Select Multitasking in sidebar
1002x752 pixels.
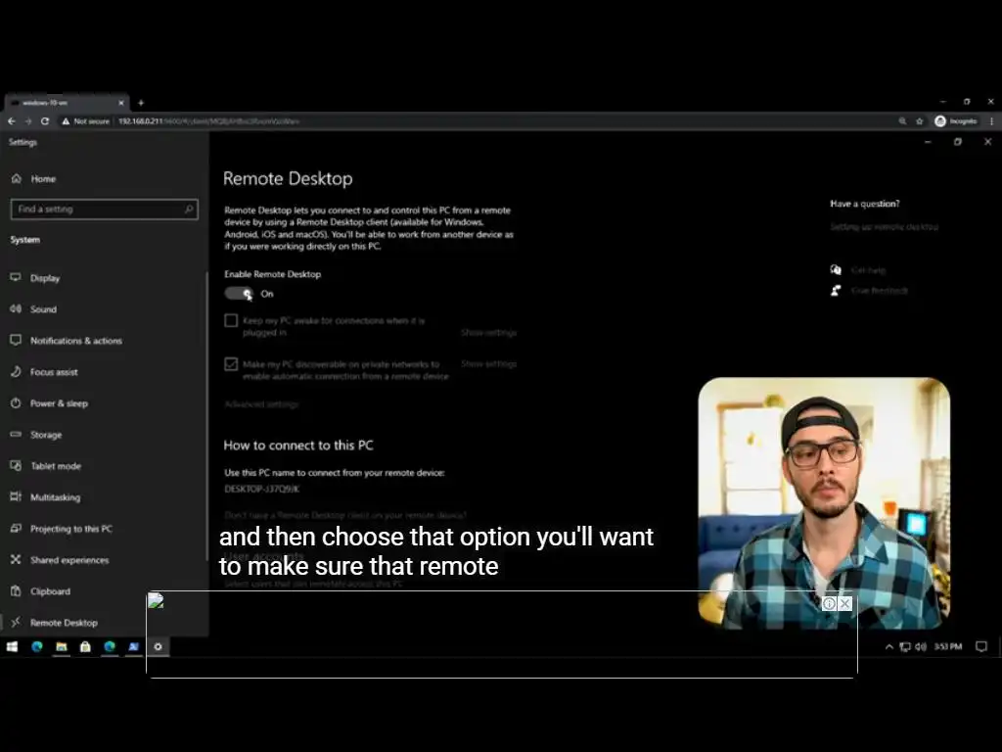[x=45, y=497]
